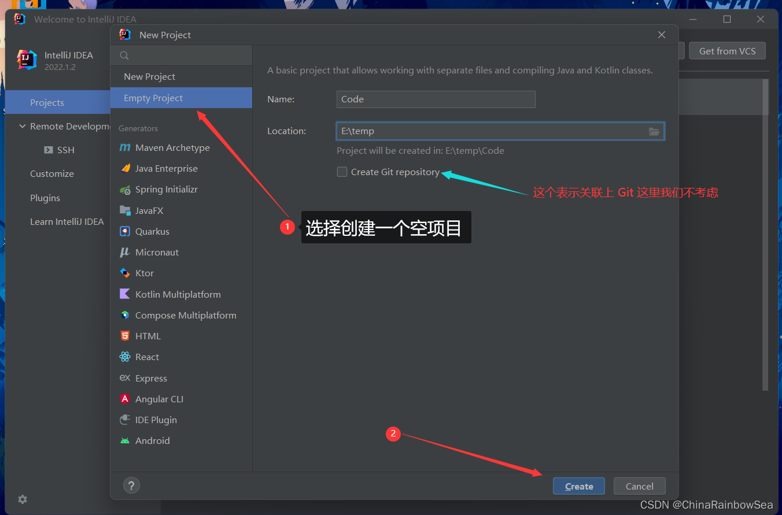Click the Android robot icon
This screenshot has height=515, width=782.
click(x=125, y=440)
